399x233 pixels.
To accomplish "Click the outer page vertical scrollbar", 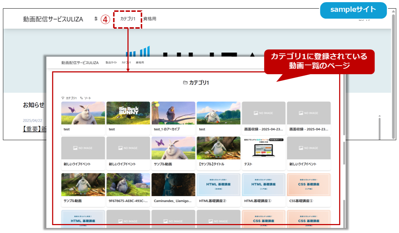I will click(x=394, y=72).
